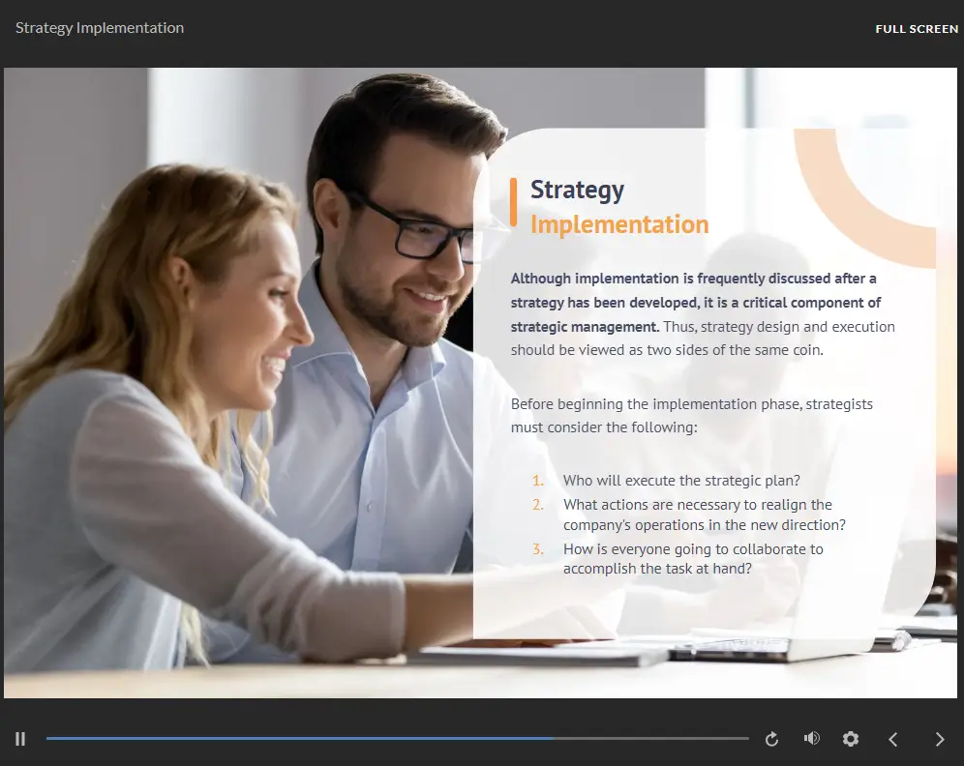The image size is (964, 766).
Task: Click the dark 'Strategy' slide heading
Action: (x=577, y=190)
